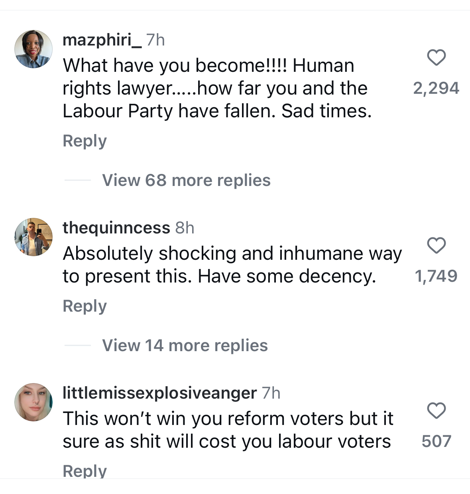470x494 pixels.
Task: Visit the littlemissexplosiveanger username link
Action: pyautogui.click(x=159, y=393)
